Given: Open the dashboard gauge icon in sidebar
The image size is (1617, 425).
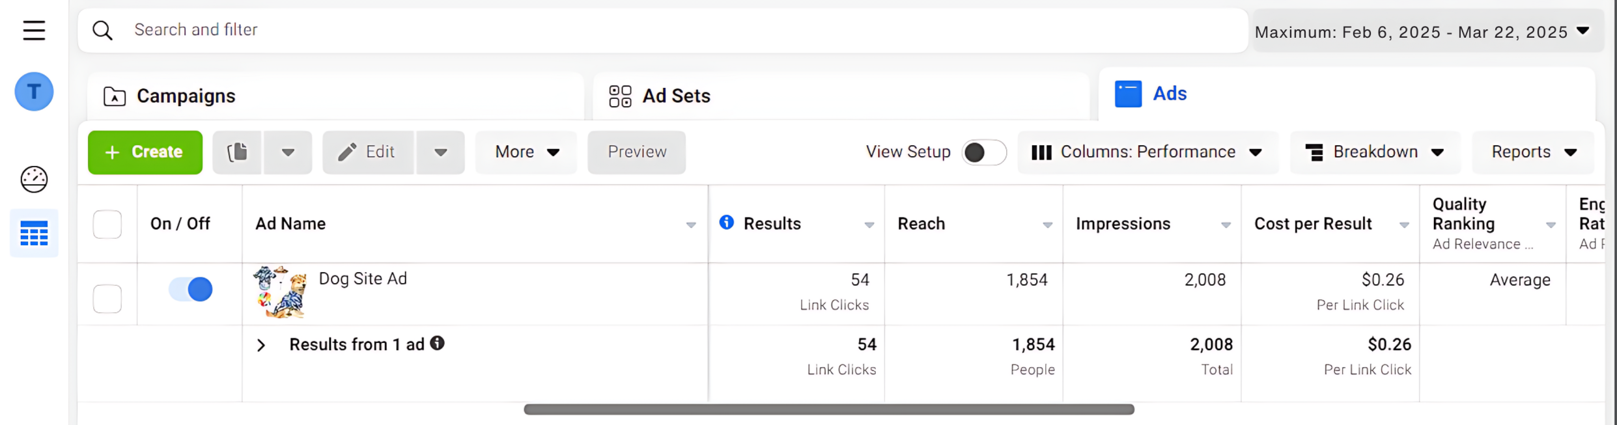Looking at the screenshot, I should (x=34, y=180).
